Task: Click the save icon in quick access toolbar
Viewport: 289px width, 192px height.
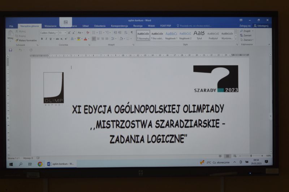Action: (x=10, y=50)
